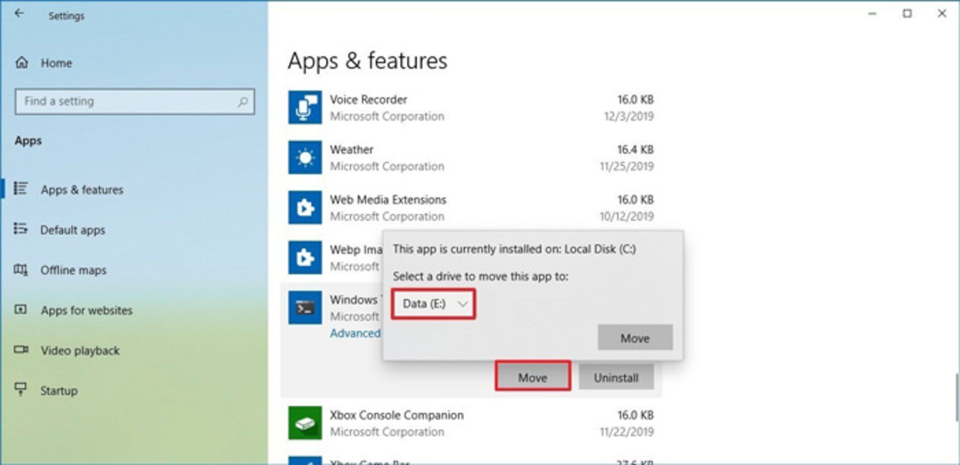Open the Advanced options link
This screenshot has width=960, height=465.
[355, 333]
